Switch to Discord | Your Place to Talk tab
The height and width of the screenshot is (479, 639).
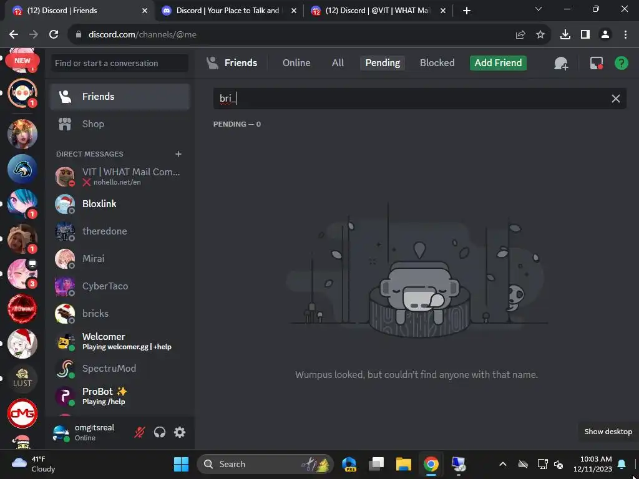228,11
